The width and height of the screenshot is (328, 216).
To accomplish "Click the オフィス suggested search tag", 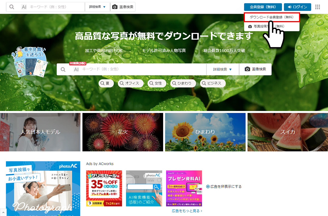I will click(131, 83).
